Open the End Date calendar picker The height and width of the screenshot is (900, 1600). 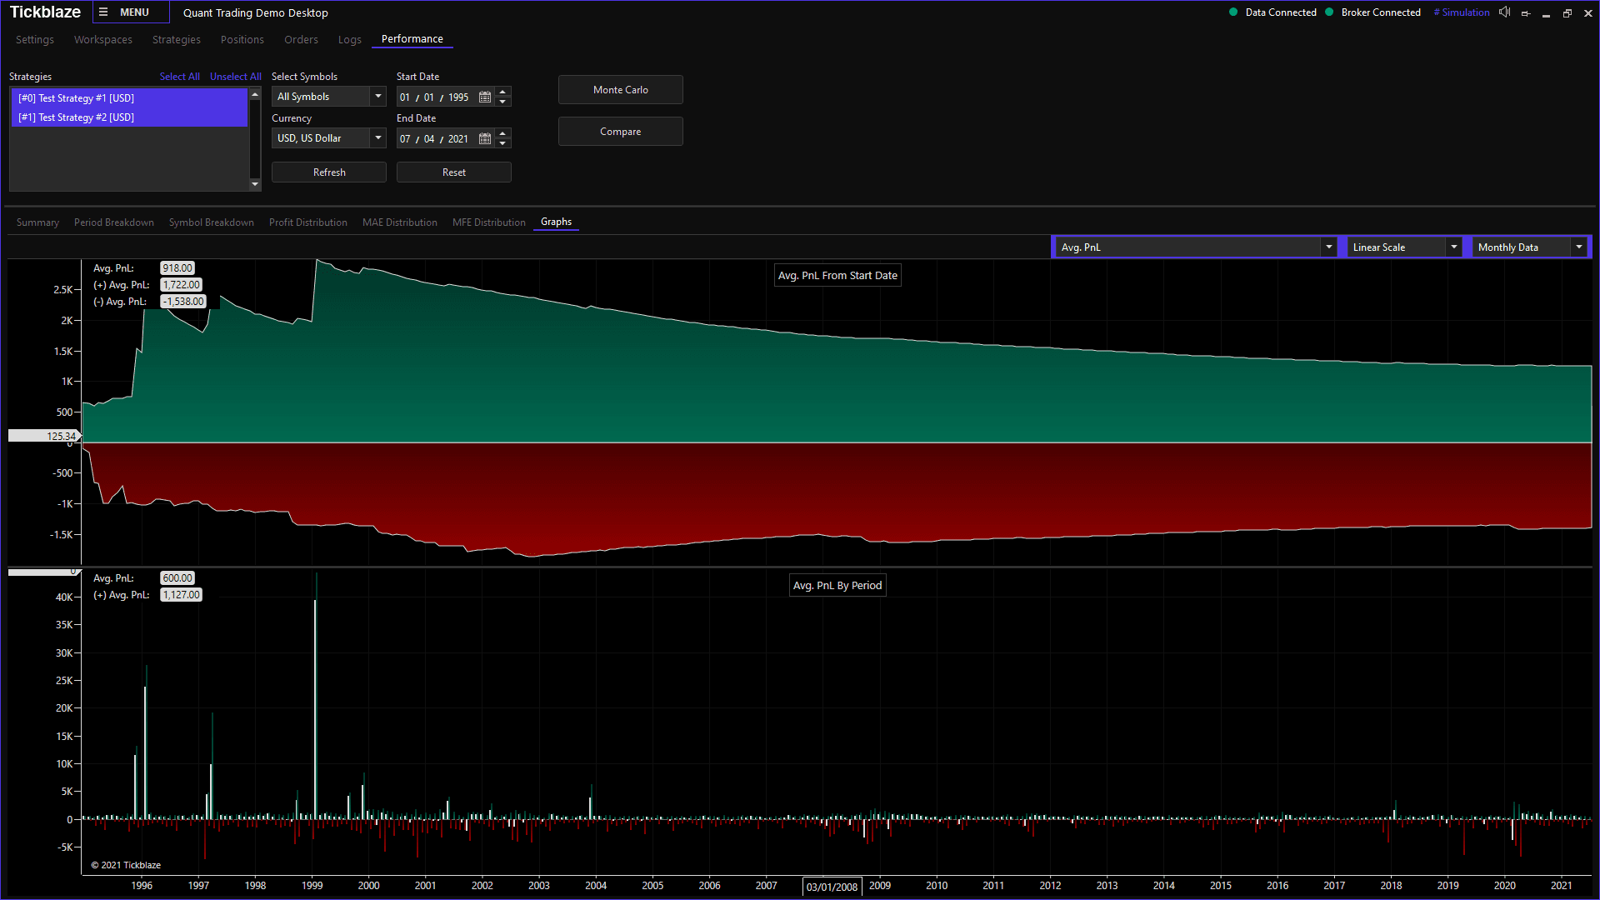point(485,139)
